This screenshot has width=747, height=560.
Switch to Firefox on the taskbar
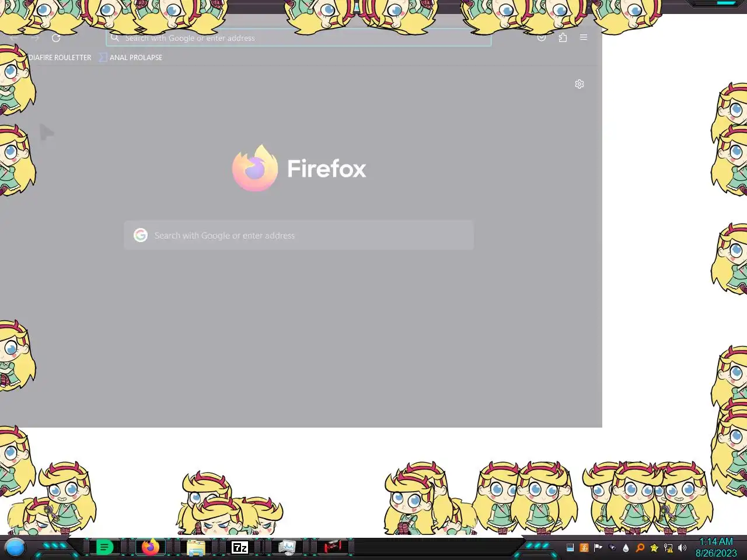click(151, 547)
